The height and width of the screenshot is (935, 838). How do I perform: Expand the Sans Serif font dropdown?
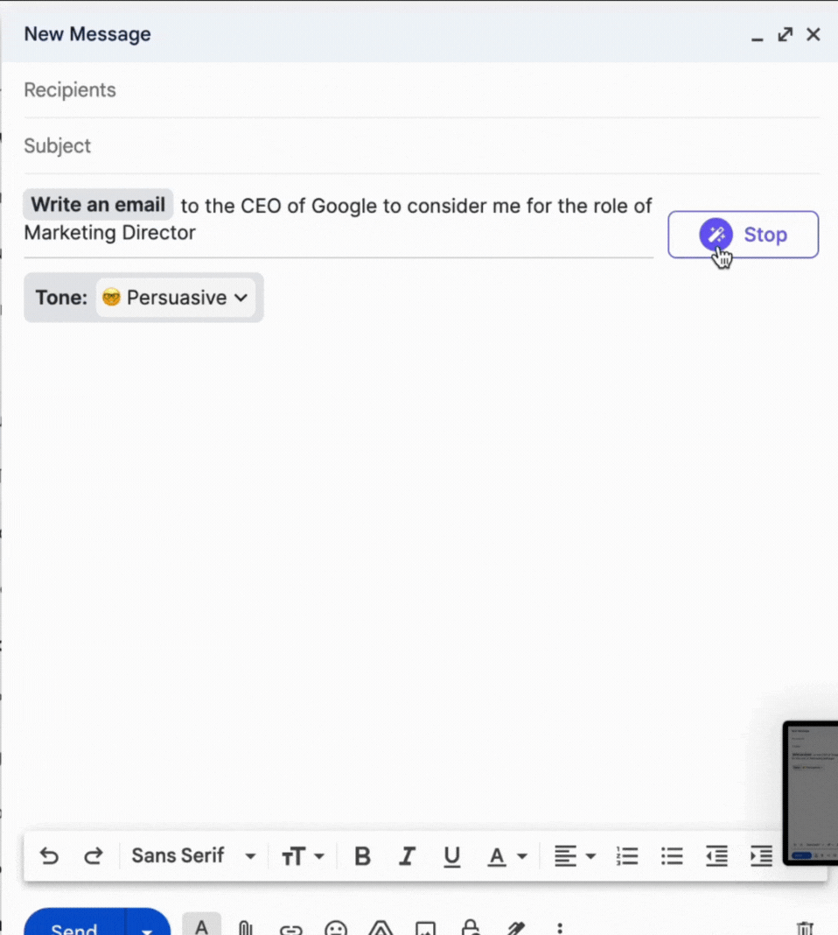tap(192, 855)
